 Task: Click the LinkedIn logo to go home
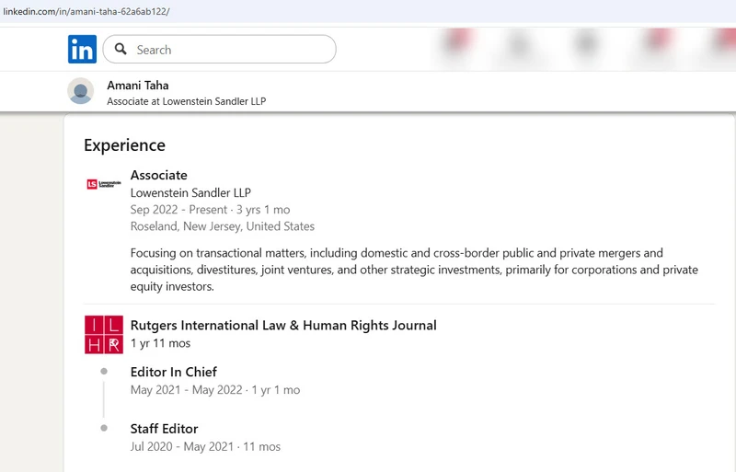(82, 50)
